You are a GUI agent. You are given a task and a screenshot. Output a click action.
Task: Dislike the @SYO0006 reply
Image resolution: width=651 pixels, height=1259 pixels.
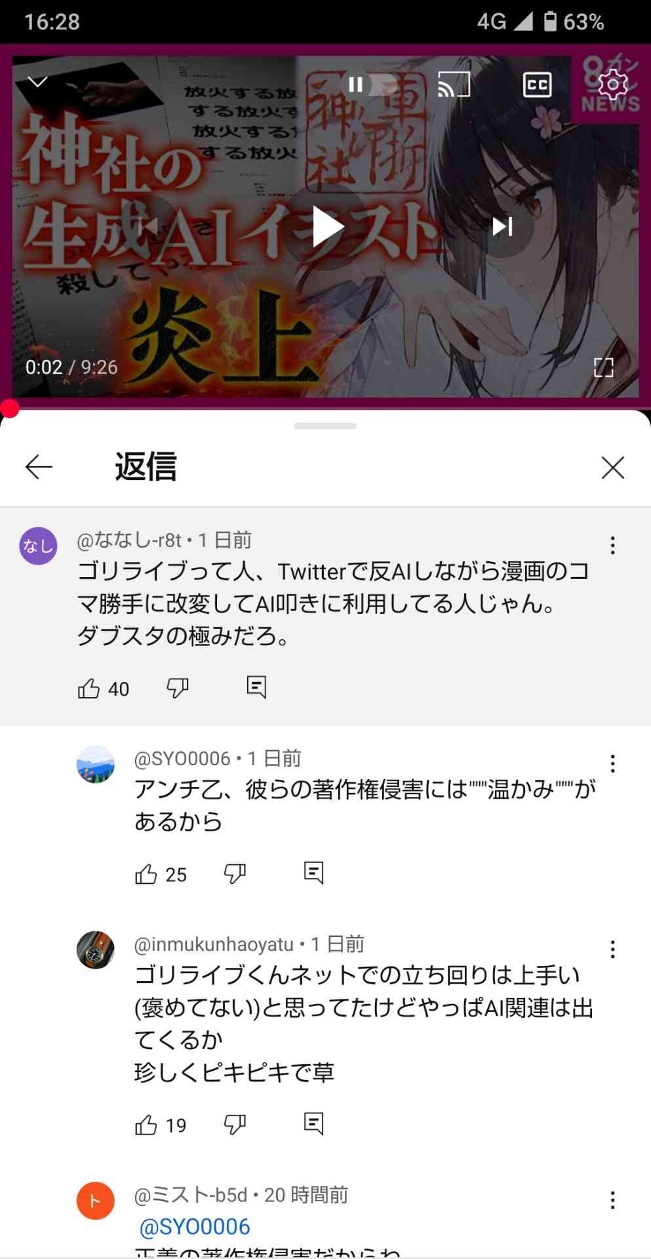coord(235,873)
